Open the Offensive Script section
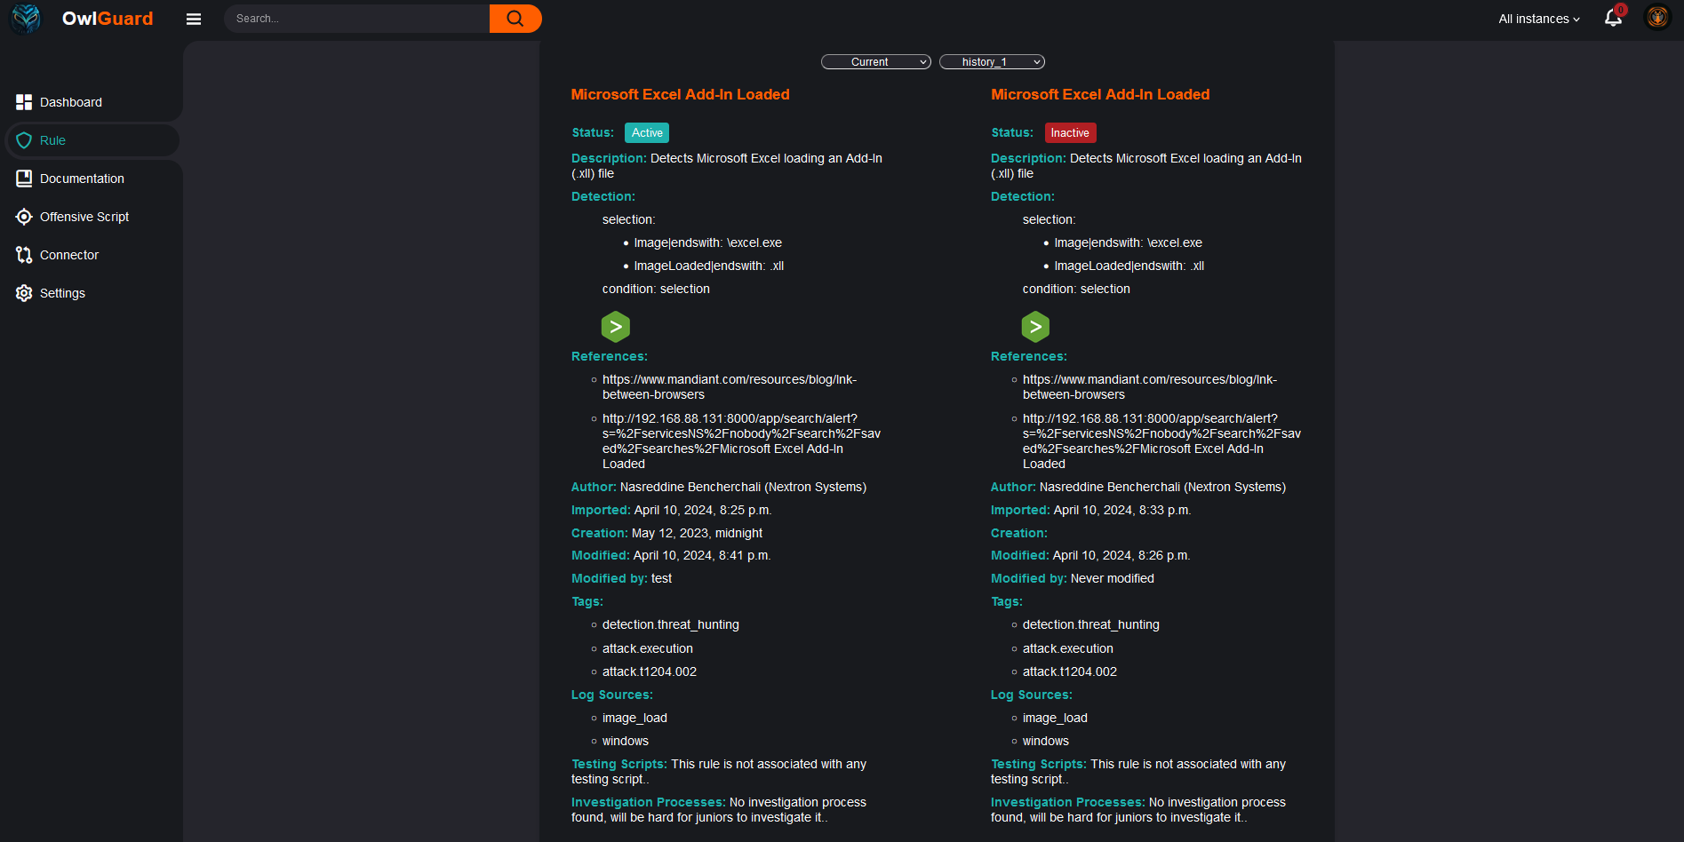This screenshot has width=1684, height=842. (84, 217)
